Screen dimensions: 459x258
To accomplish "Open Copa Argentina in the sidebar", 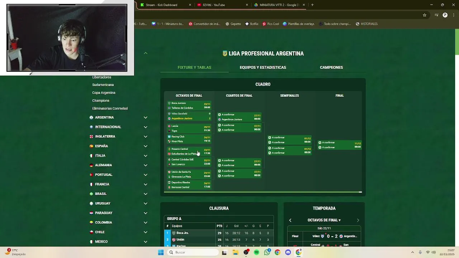I will pyautogui.click(x=104, y=93).
